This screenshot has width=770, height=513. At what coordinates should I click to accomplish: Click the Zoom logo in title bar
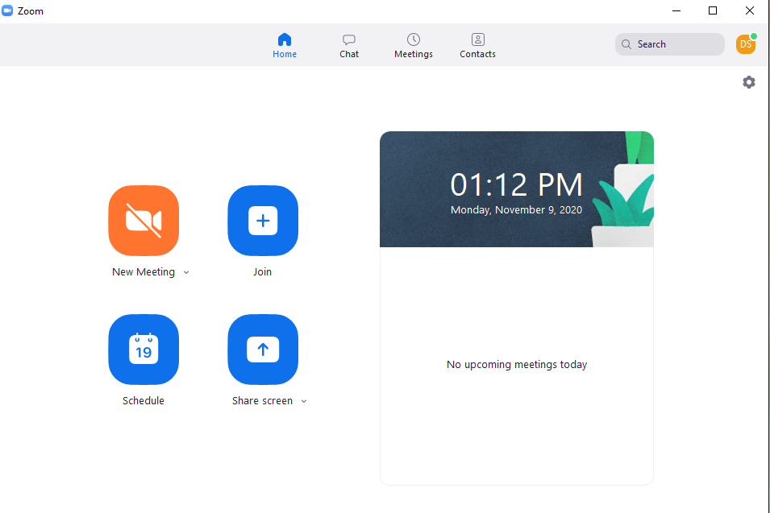point(8,11)
